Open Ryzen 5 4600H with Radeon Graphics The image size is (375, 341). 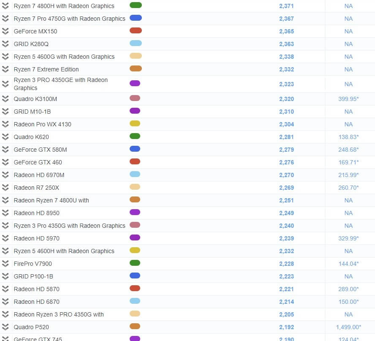[x=64, y=251]
